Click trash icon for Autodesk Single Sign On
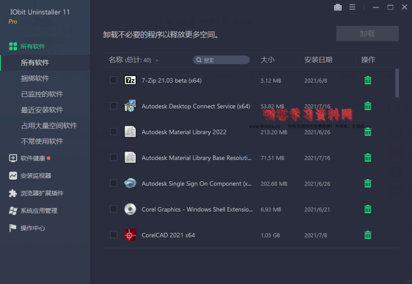The height and width of the screenshot is (284, 412). pyautogui.click(x=368, y=183)
